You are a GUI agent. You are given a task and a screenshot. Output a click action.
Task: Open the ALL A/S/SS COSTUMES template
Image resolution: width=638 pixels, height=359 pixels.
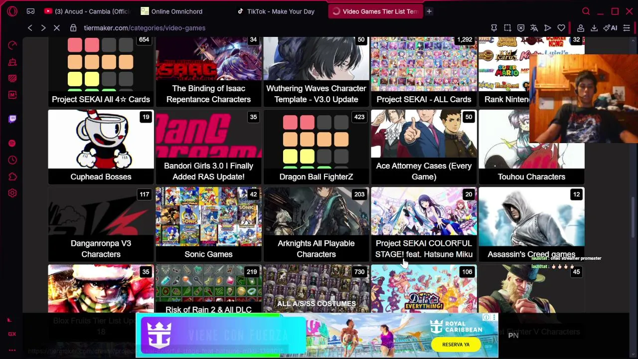click(x=316, y=289)
